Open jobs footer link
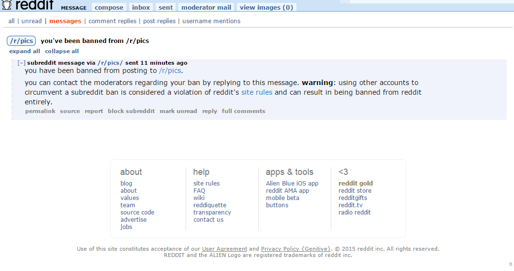 pos(126,227)
